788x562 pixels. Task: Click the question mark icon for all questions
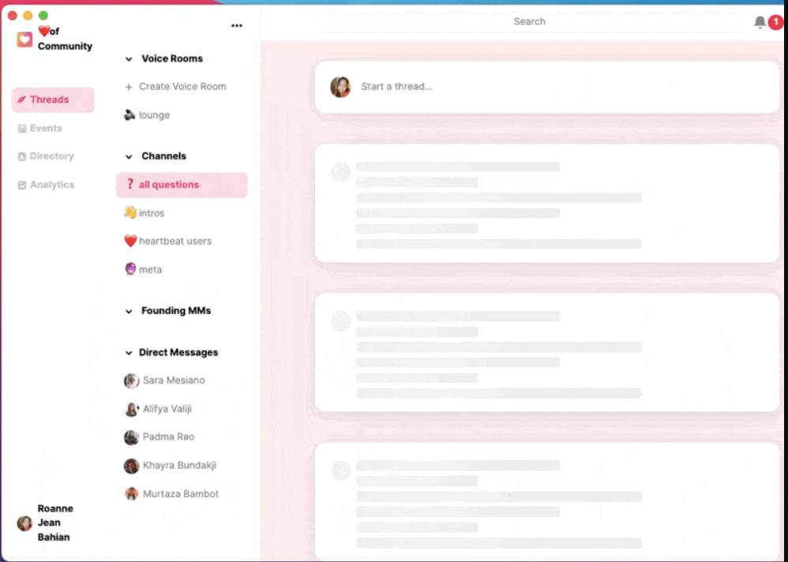[x=130, y=185]
